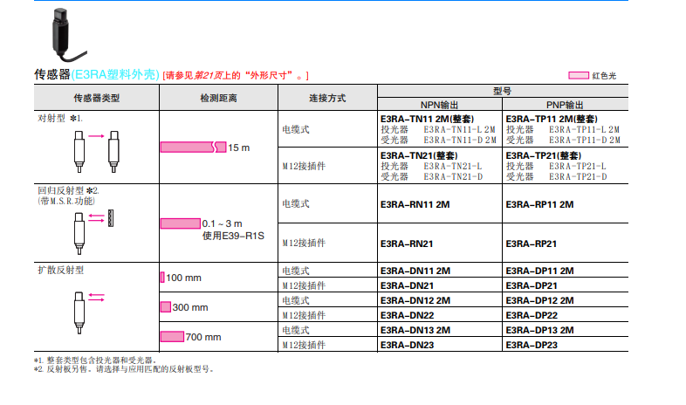Select model 'E3RA-DN22'
Screen dimensions: 686x405
[x=408, y=315]
